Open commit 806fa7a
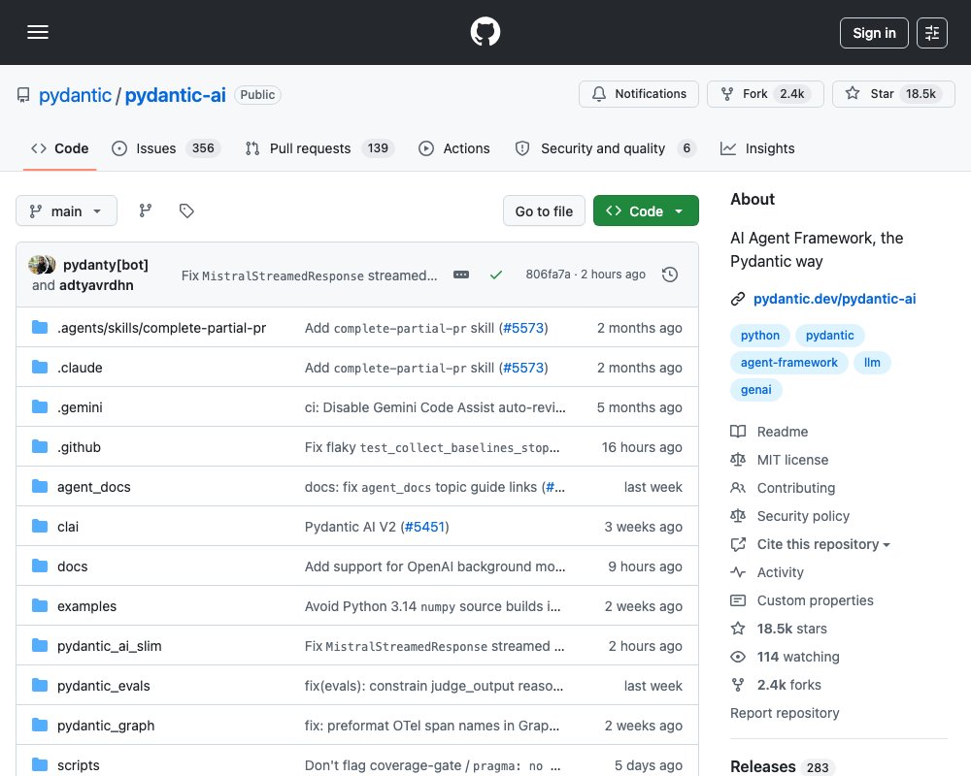Image resolution: width=971 pixels, height=776 pixels. click(x=548, y=275)
